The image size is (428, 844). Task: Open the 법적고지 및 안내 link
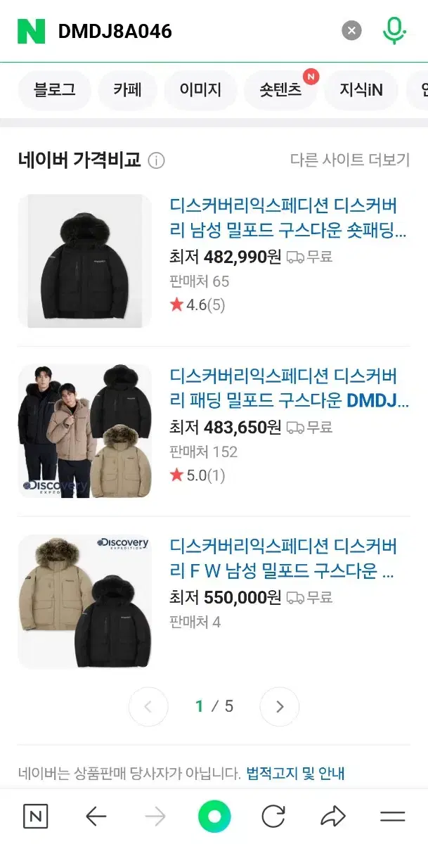click(x=295, y=774)
